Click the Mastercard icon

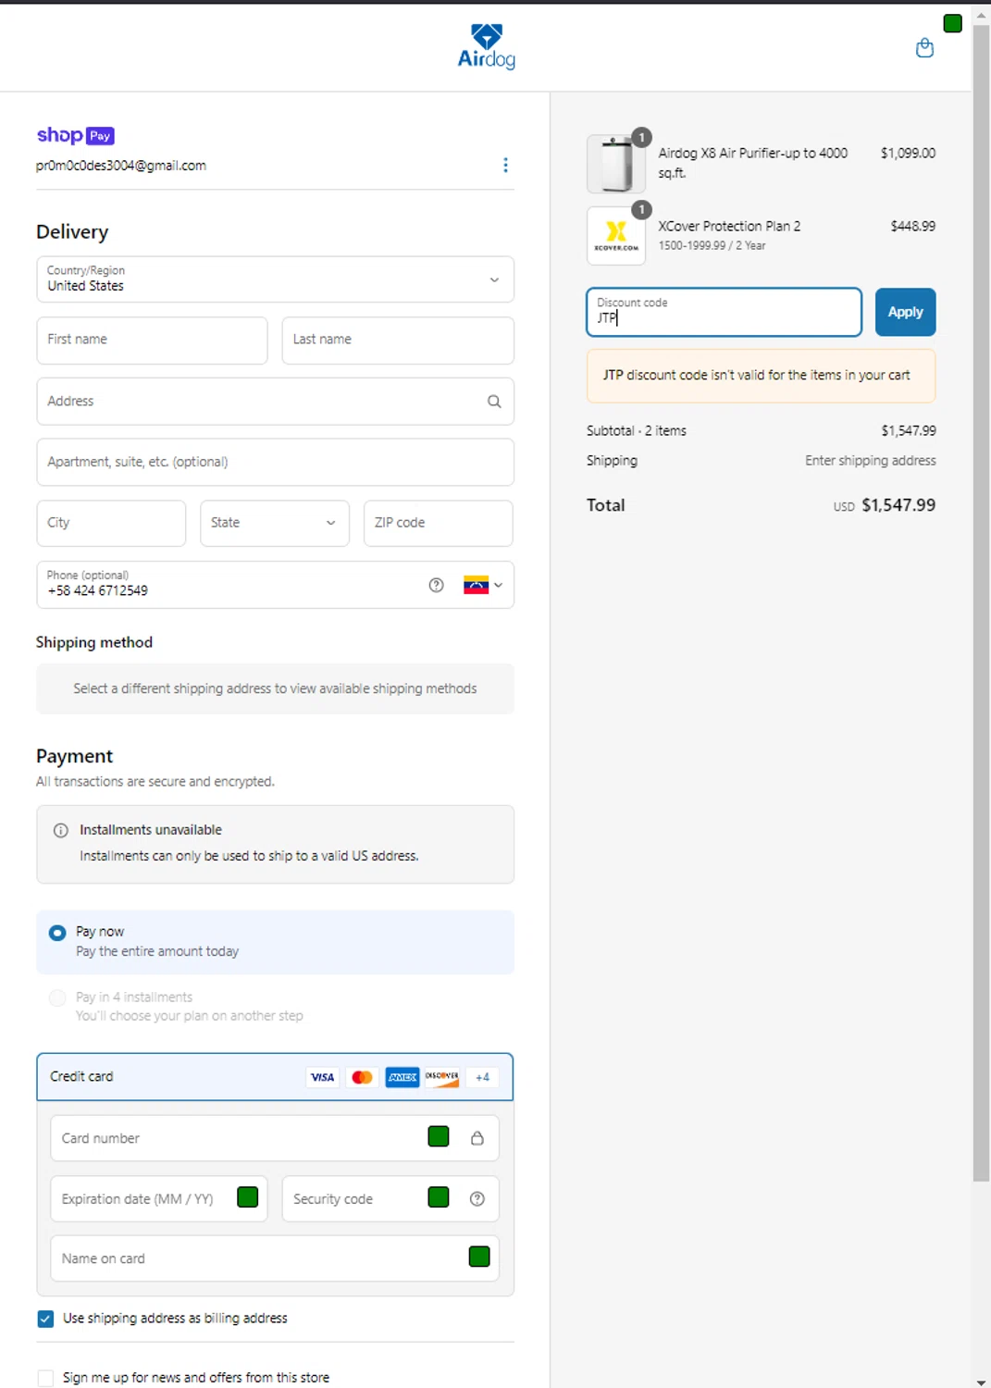pos(363,1077)
